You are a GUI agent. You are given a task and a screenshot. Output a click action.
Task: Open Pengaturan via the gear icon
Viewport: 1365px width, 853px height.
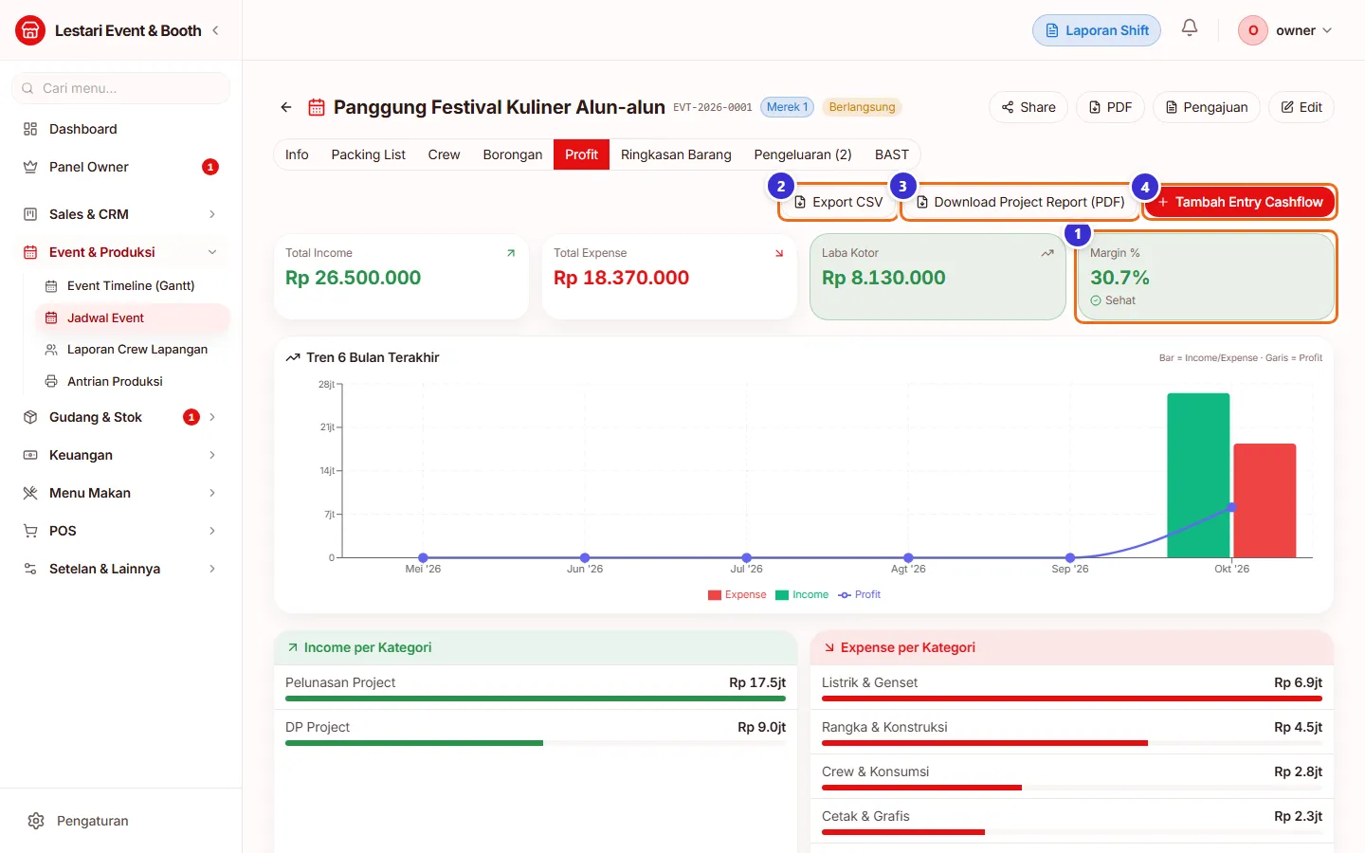(36, 821)
